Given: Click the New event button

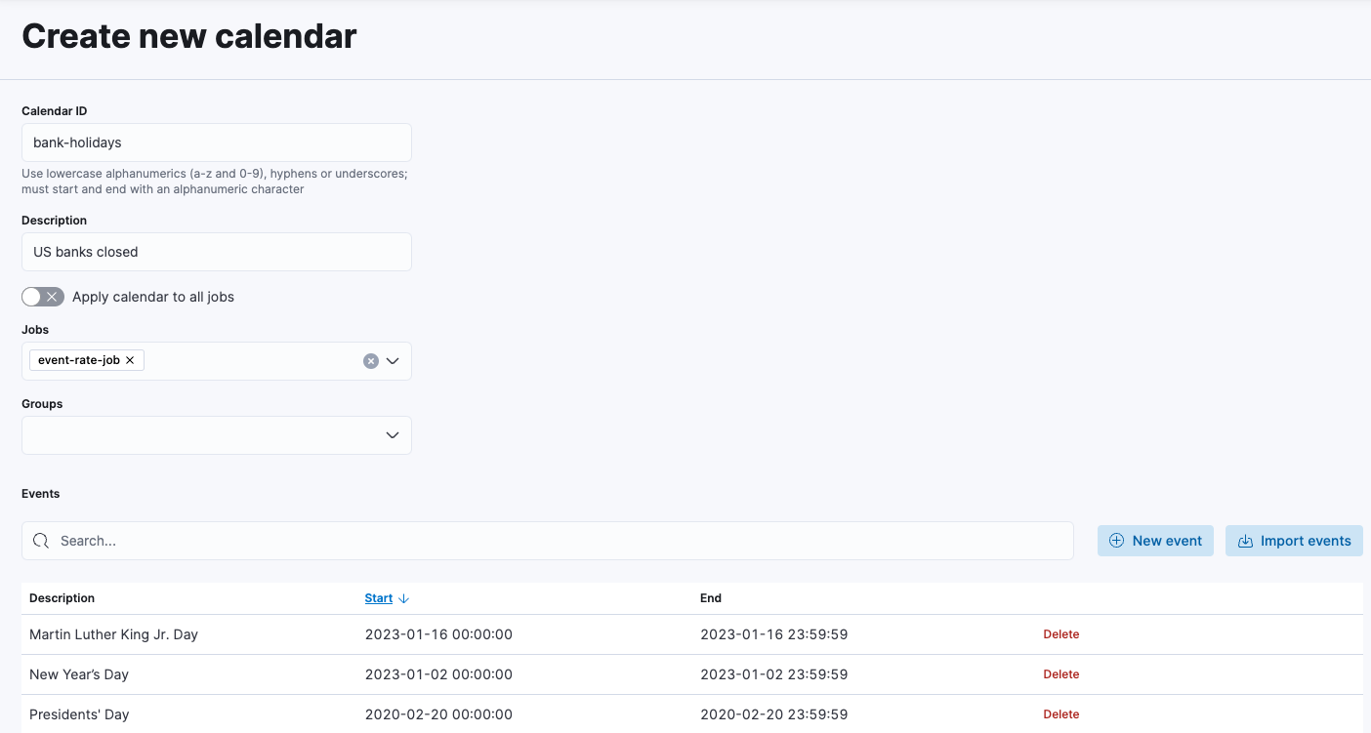Looking at the screenshot, I should click(x=1155, y=541).
